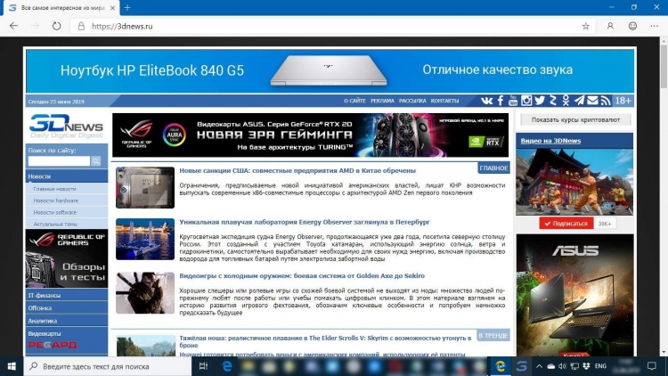Launch Edge from the taskbar
Viewport: 668px width, 376px height.
[x=227, y=366]
